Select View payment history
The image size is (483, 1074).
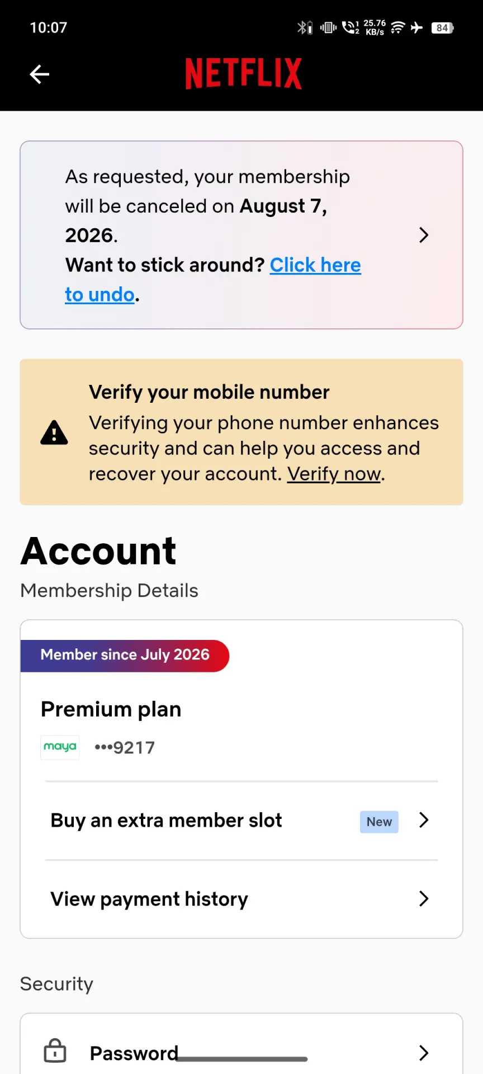241,899
